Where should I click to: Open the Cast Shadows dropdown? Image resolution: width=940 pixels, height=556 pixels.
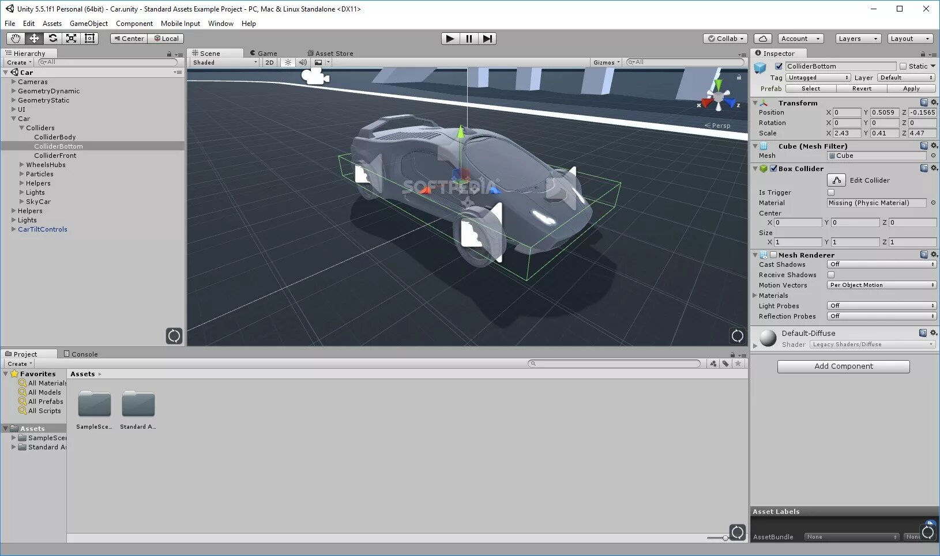[882, 264]
